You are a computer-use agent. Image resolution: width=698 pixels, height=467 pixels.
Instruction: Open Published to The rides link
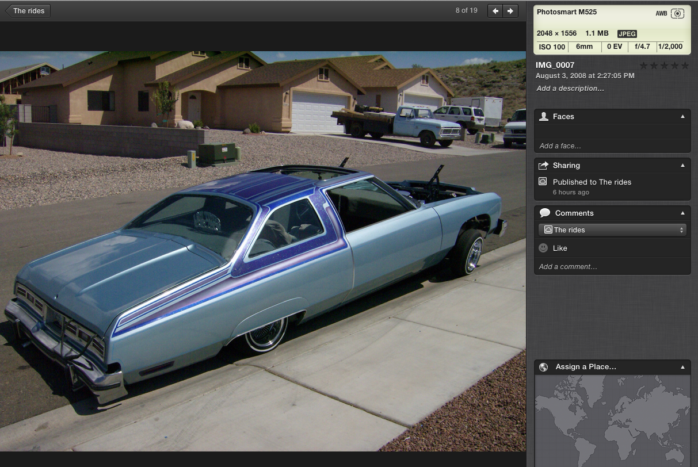(x=592, y=182)
